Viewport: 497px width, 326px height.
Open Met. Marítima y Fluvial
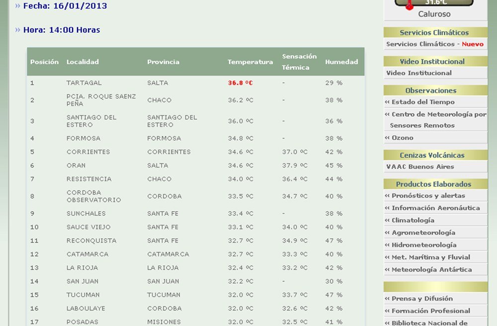(x=430, y=257)
